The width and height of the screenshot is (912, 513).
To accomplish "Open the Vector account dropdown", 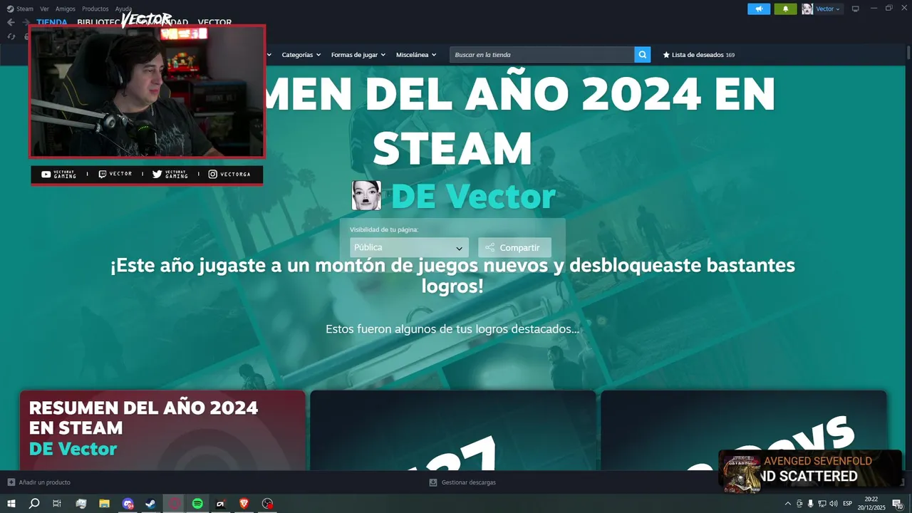I will 828,9.
